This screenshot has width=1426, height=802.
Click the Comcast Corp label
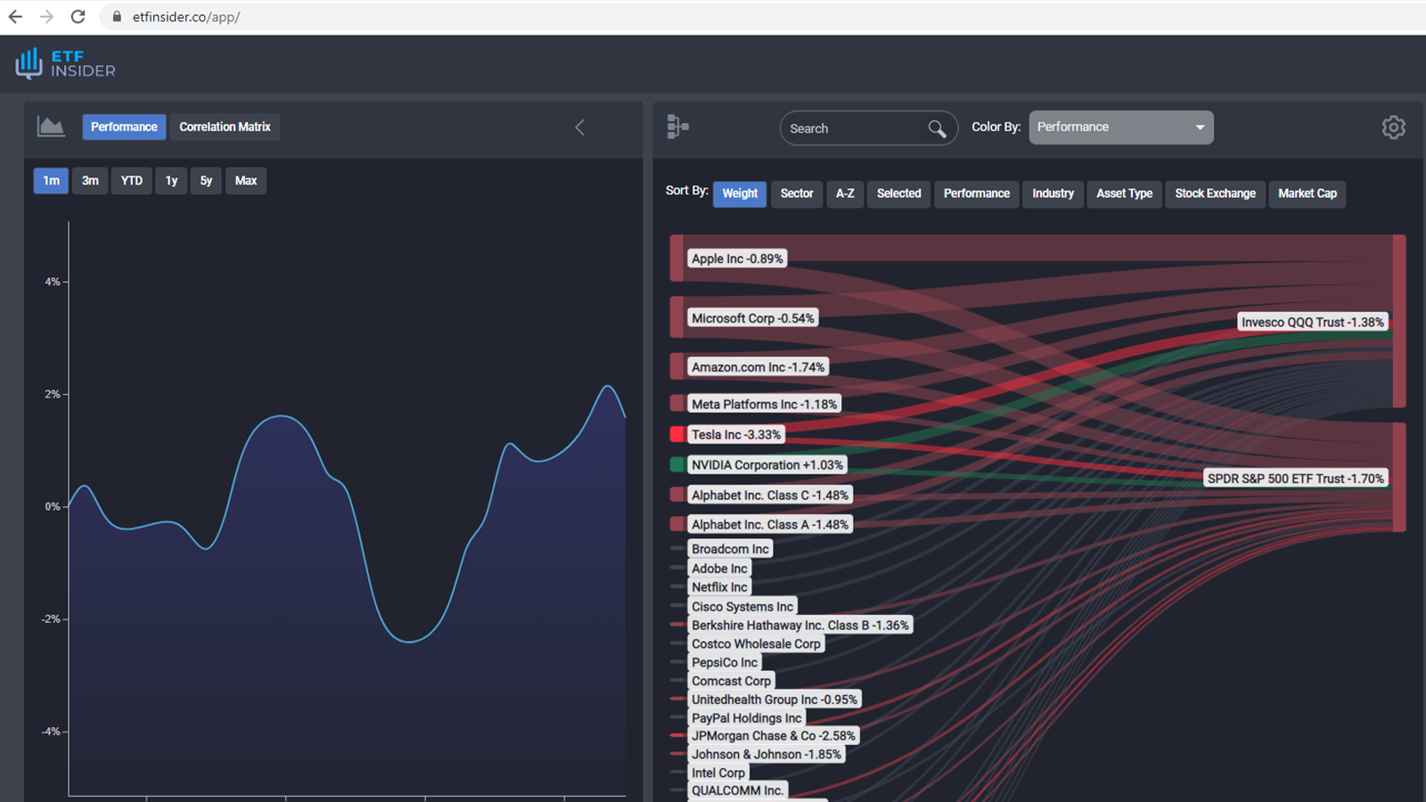[x=731, y=682]
